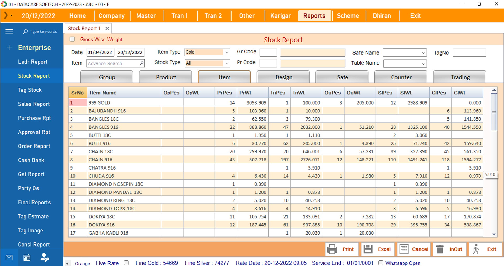Select the 999 GOLD row
Screen dimensions: 504x266
pyautogui.click(x=276, y=102)
